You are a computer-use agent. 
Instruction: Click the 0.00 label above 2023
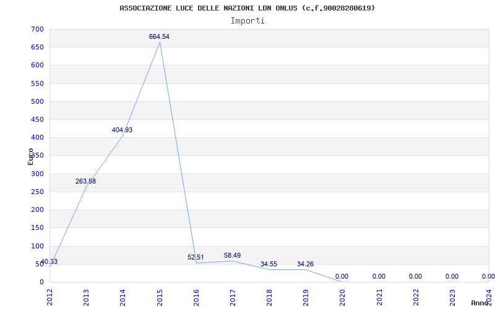(452, 276)
